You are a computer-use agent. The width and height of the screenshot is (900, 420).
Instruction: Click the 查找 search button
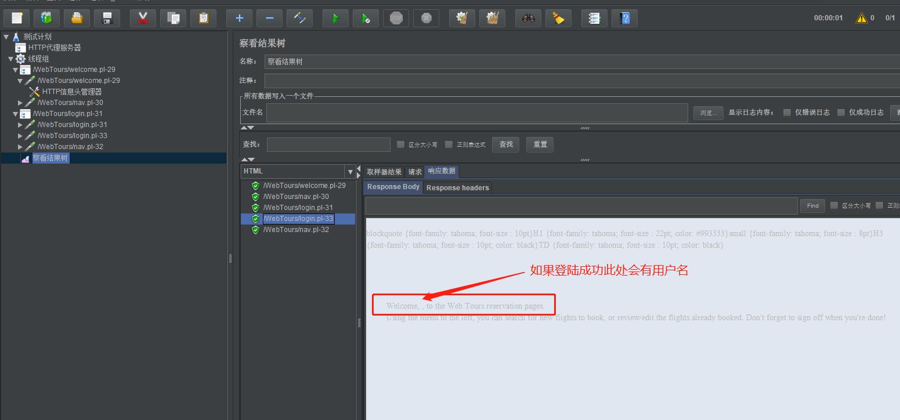point(506,144)
